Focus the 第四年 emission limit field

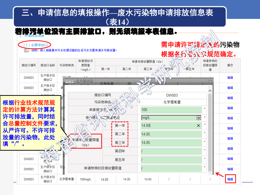[171, 151]
